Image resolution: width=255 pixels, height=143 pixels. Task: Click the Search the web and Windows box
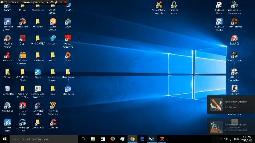tap(44, 139)
